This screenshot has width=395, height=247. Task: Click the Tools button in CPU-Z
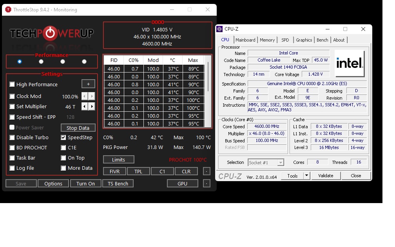tap(292, 176)
